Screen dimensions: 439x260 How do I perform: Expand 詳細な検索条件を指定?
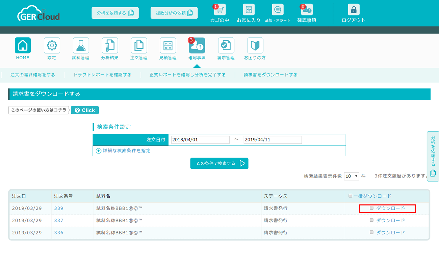coord(123,151)
